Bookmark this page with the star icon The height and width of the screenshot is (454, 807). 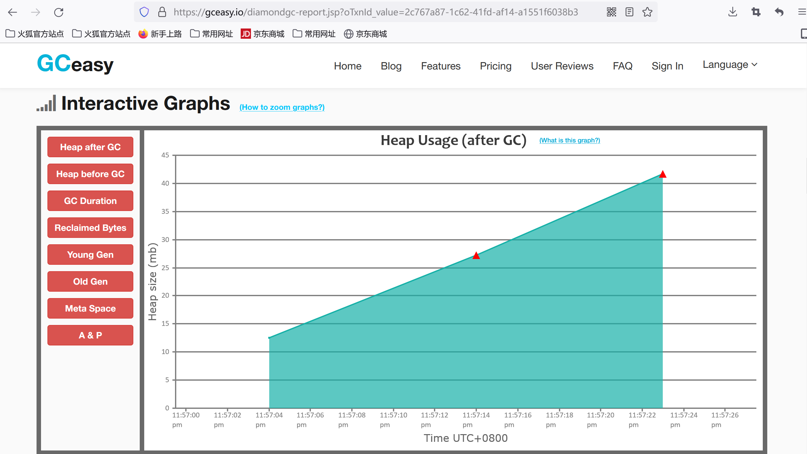[647, 12]
